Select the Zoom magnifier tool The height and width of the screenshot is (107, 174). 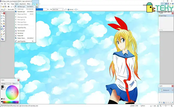point(4,21)
